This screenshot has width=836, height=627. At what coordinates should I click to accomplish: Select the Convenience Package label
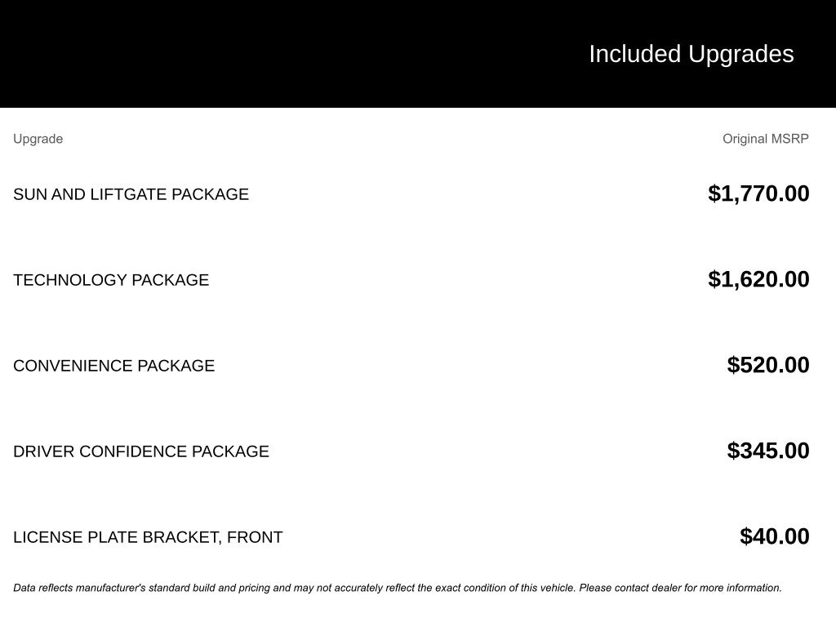tap(113, 366)
